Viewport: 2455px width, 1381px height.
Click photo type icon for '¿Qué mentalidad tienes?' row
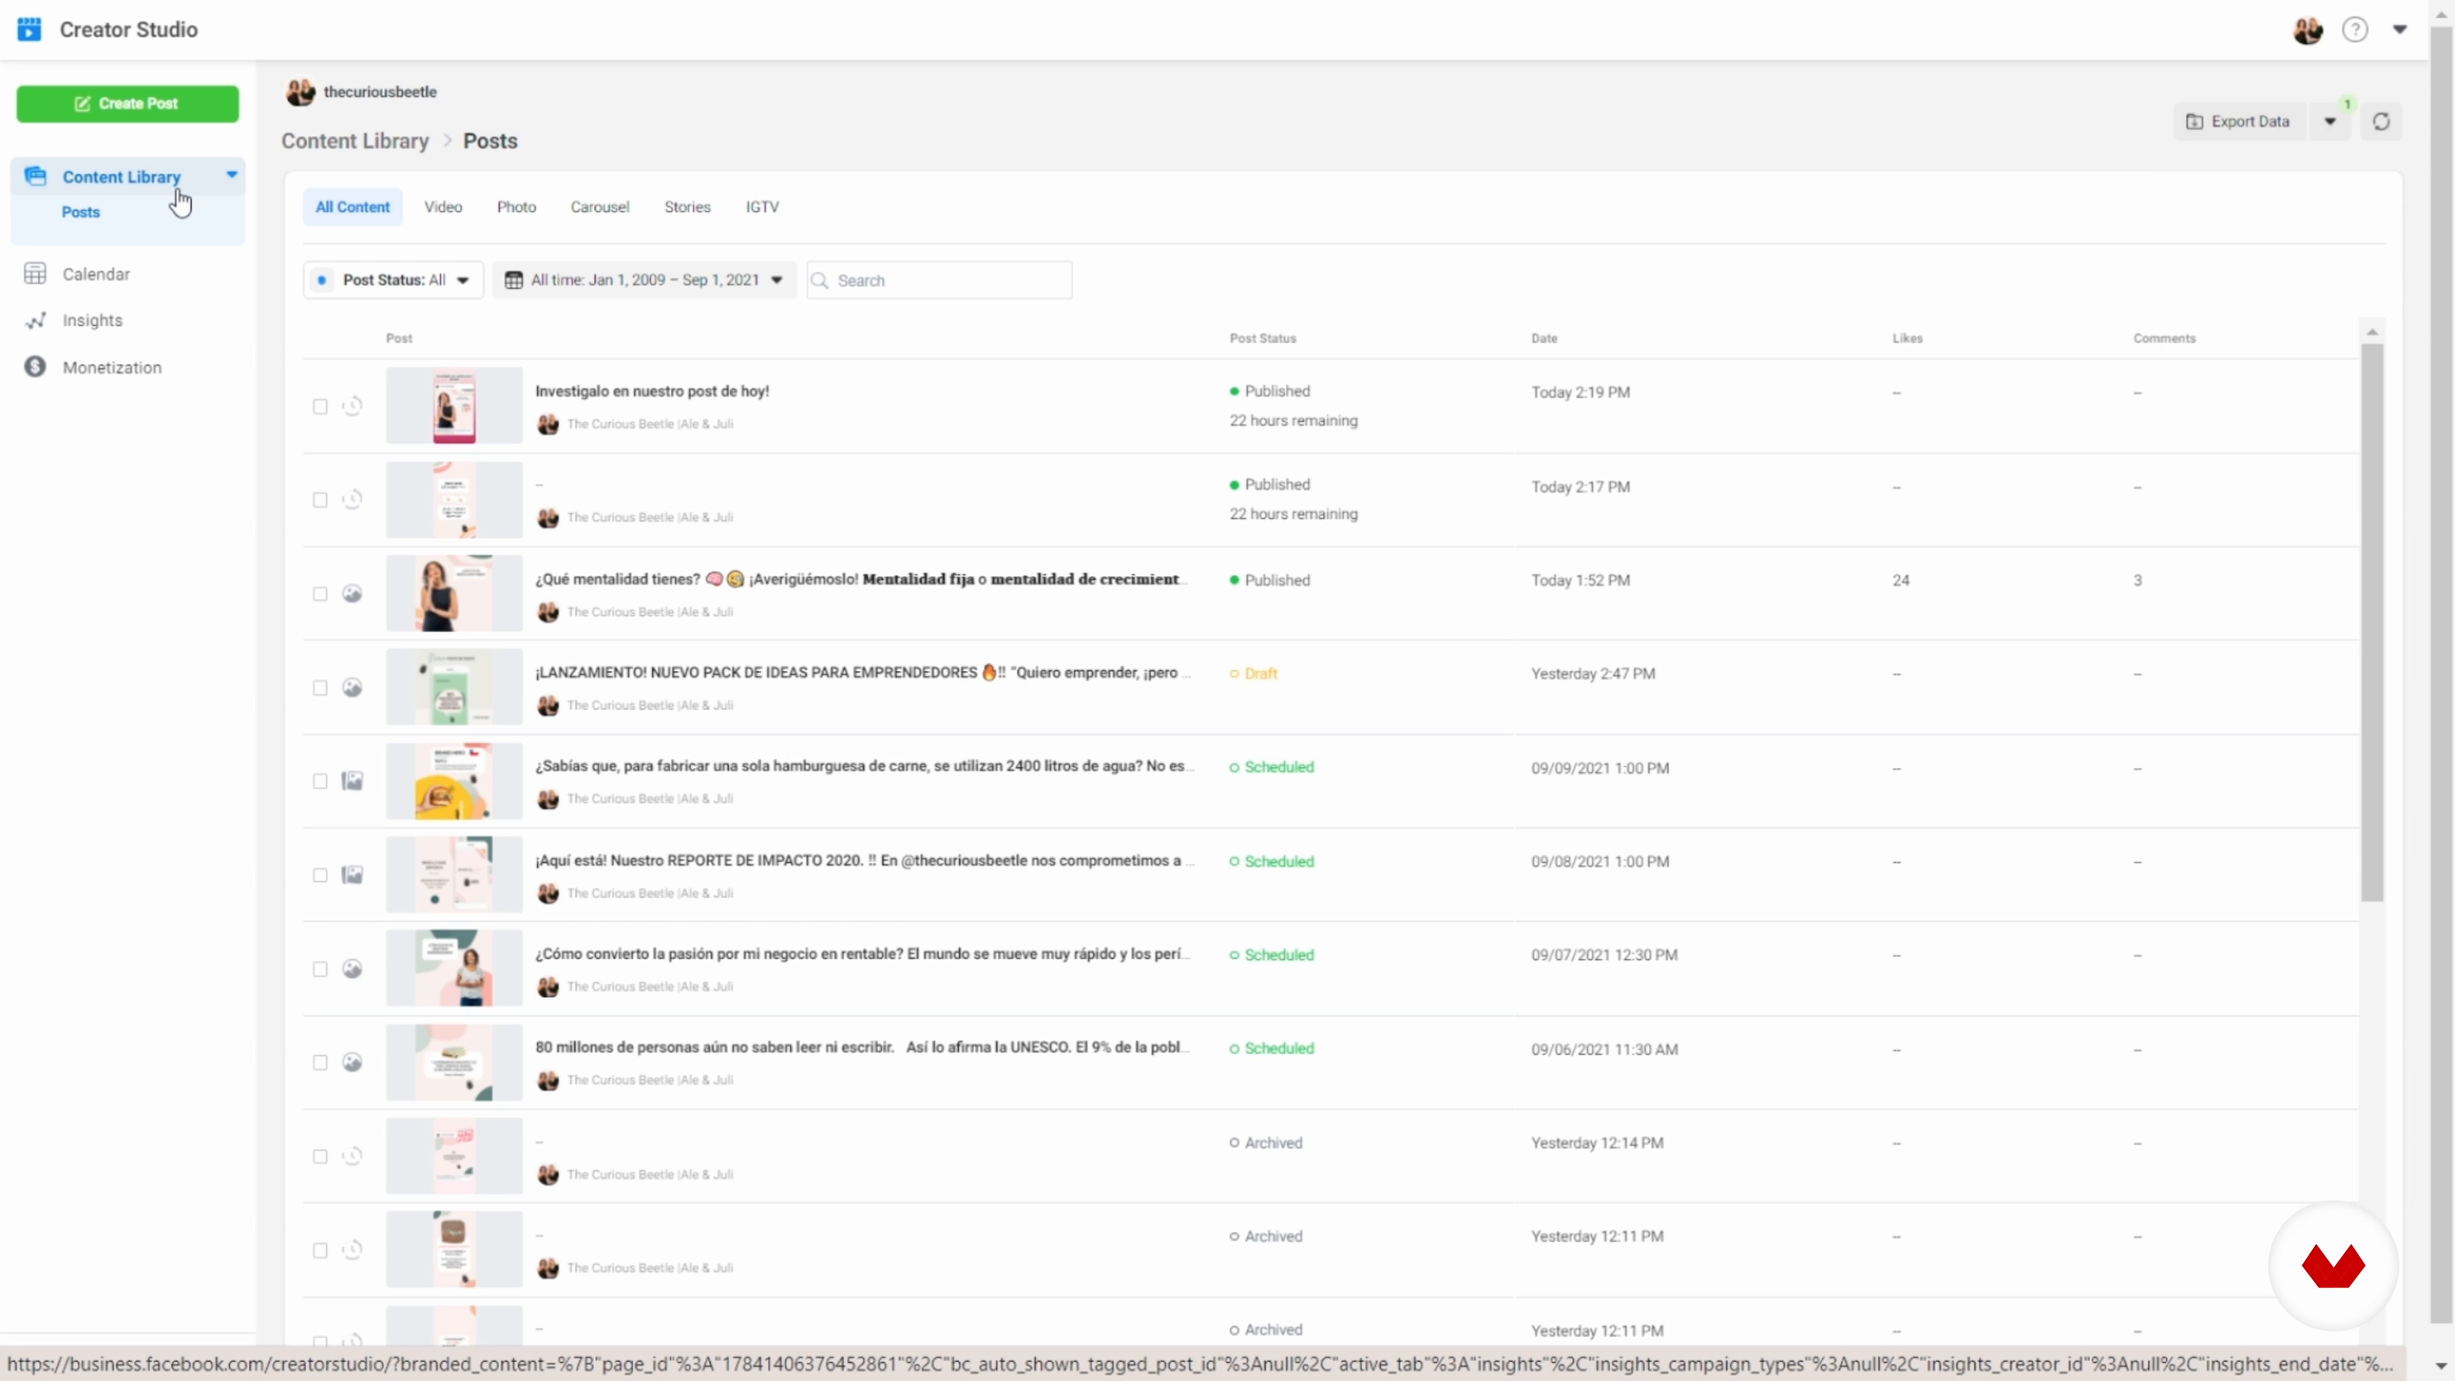[x=353, y=594]
